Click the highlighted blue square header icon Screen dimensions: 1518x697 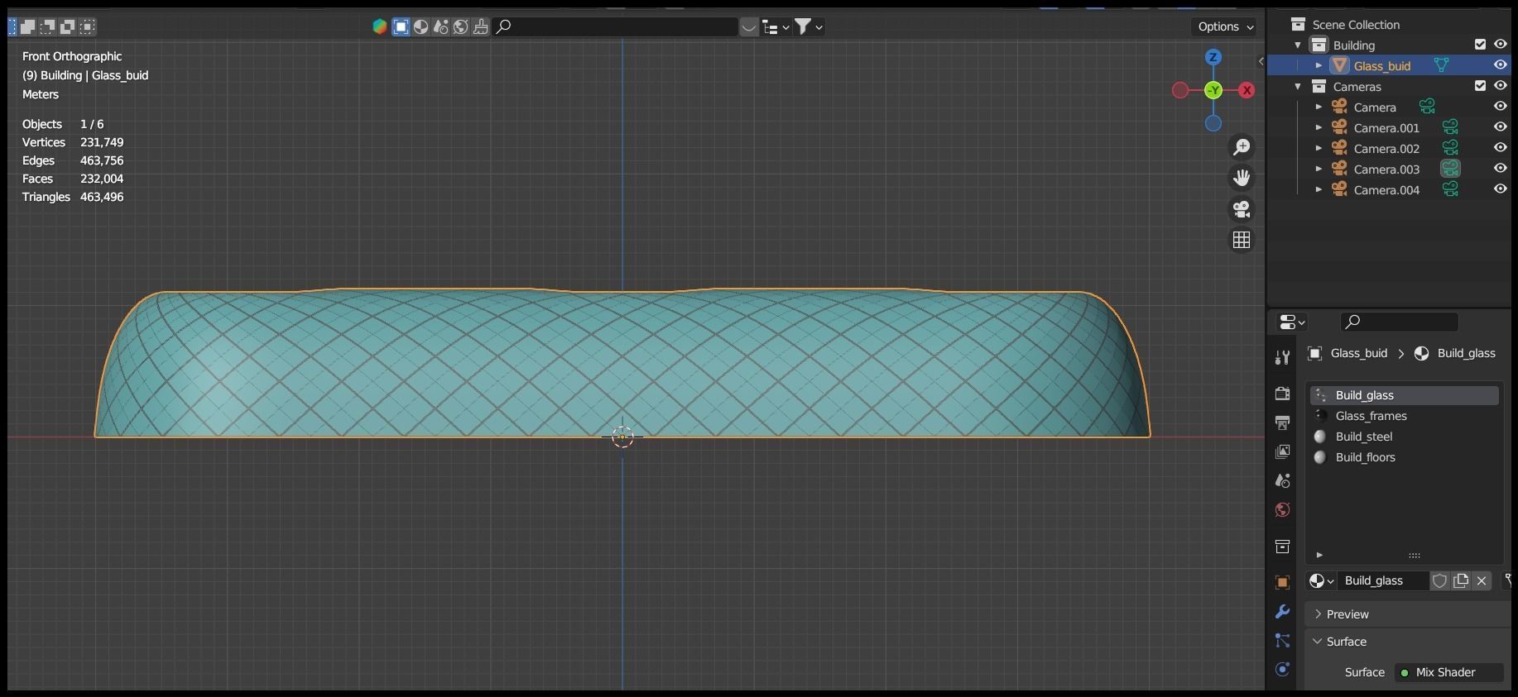click(401, 26)
